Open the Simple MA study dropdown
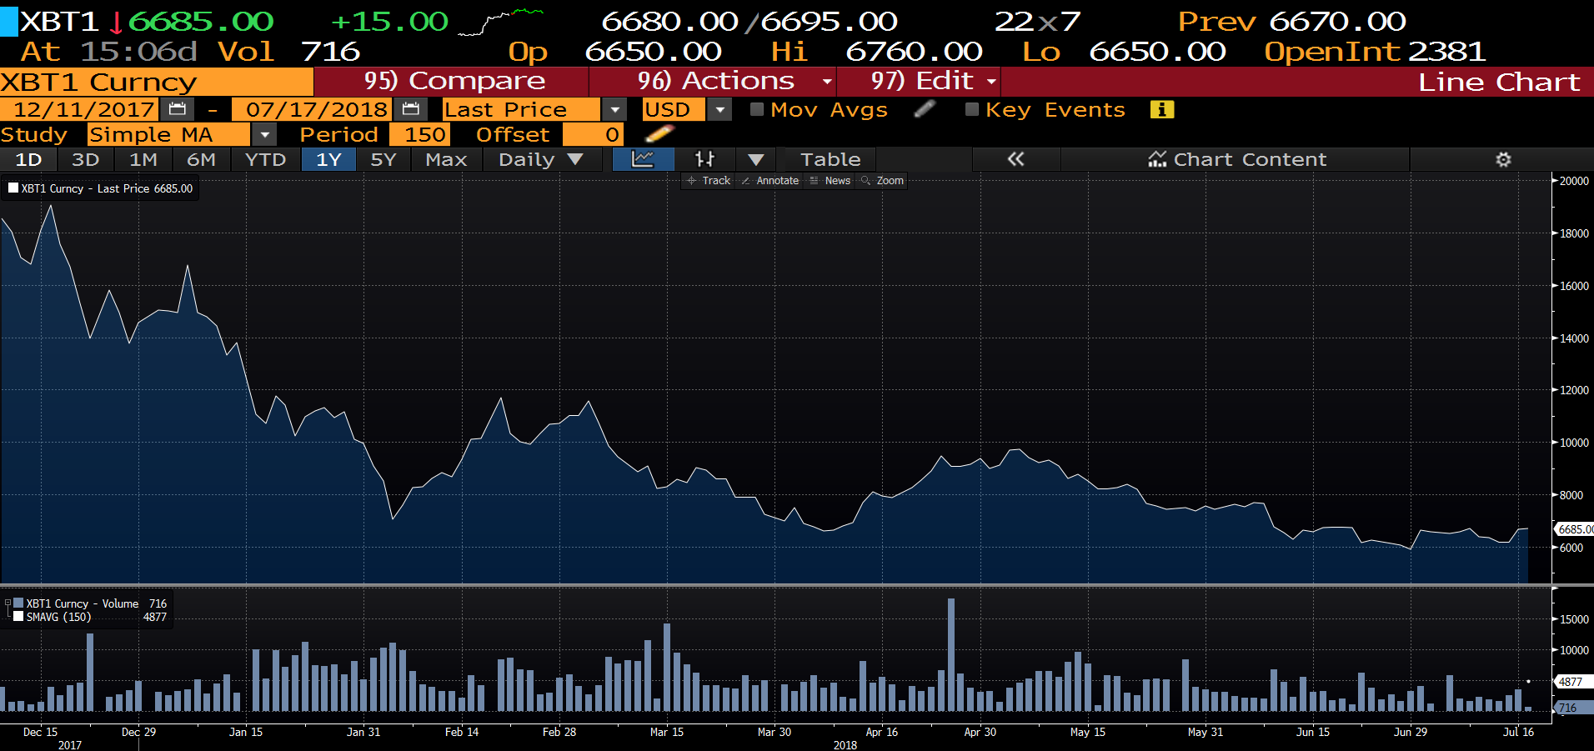This screenshot has width=1594, height=751. 264,134
